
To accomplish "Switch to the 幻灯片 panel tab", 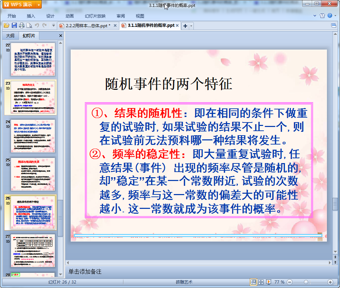I will (29, 36).
